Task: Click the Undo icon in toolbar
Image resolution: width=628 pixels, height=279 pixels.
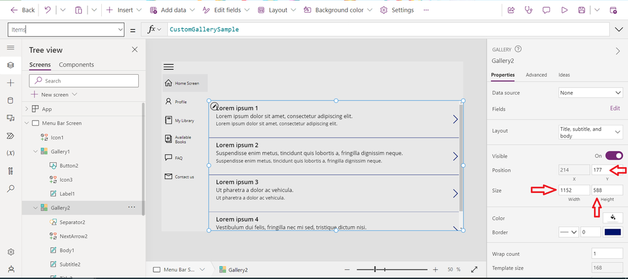Action: point(48,10)
